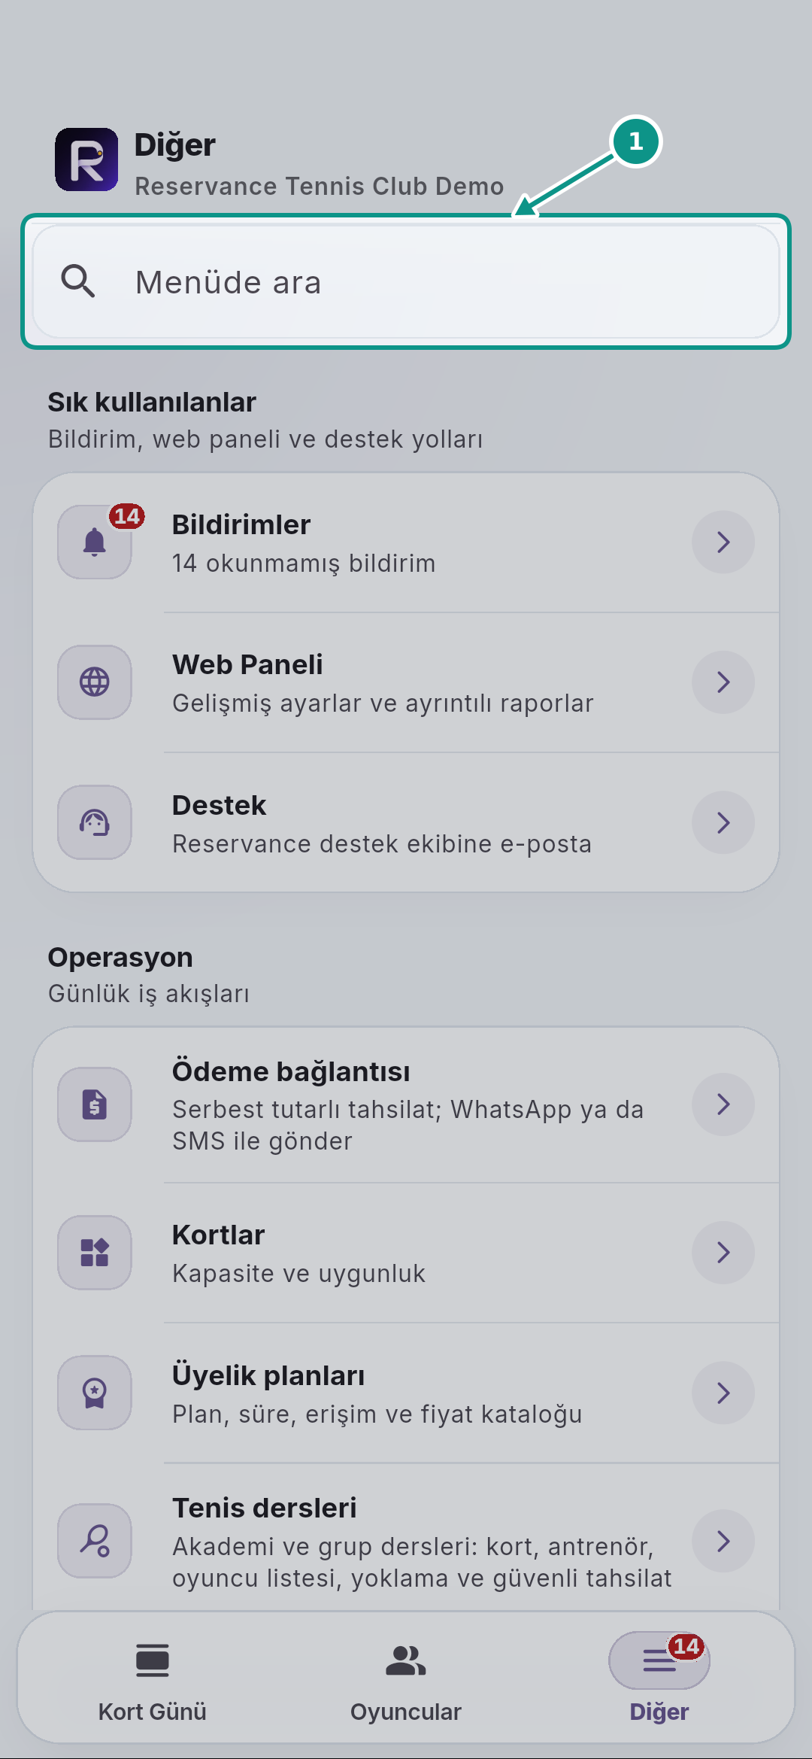Tap the Destek headset icon

tap(95, 822)
